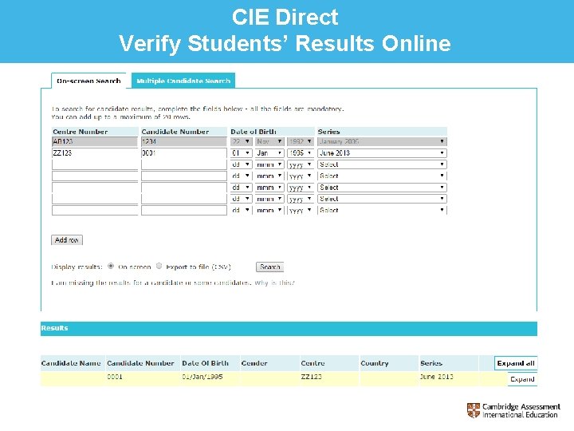
Task: Click the greyed Centre Number field AB123
Action: [95, 142]
